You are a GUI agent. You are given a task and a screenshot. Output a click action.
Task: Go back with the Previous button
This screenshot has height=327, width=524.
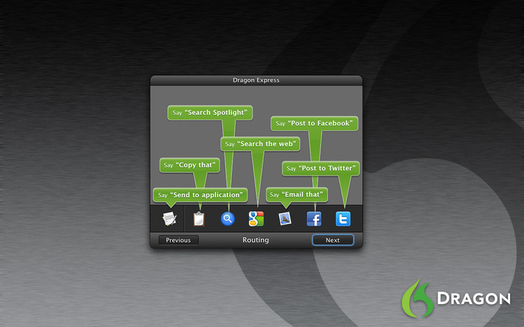pos(178,240)
